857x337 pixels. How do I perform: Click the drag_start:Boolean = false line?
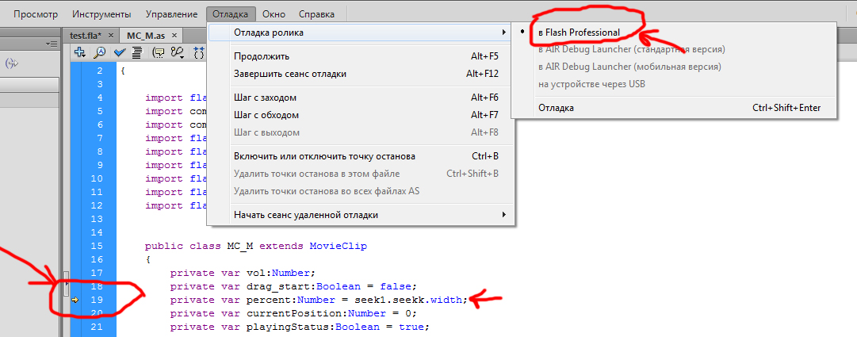[x=293, y=286]
